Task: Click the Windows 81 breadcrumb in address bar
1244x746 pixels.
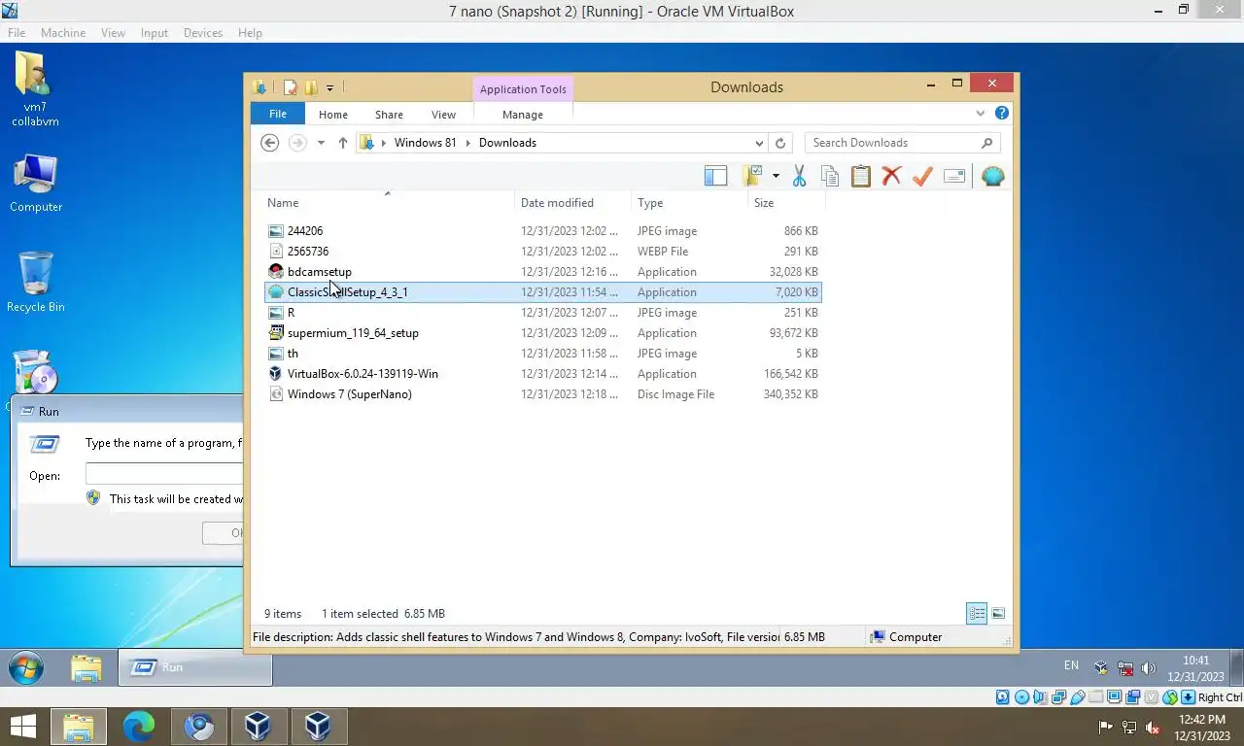Action: [x=425, y=143]
